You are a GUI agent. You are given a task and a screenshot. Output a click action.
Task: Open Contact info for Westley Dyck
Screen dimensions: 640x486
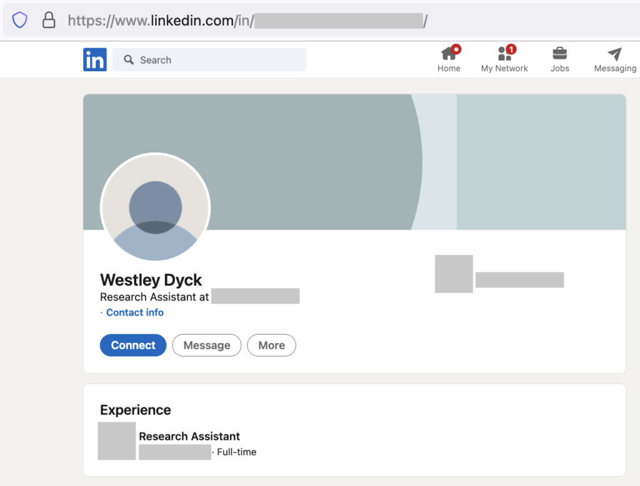[134, 312]
